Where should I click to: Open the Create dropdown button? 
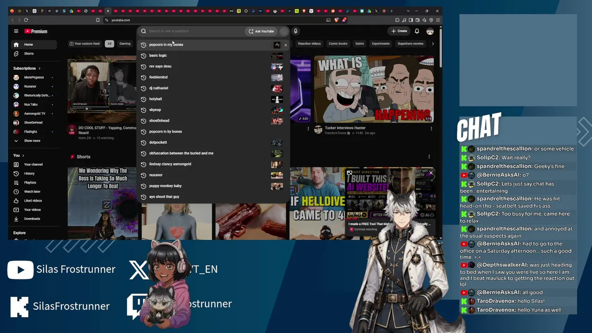point(399,31)
